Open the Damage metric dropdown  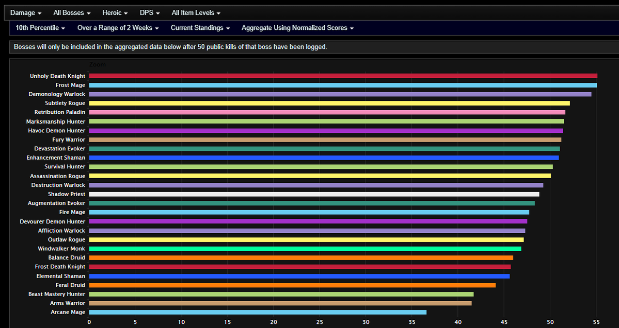(x=26, y=12)
